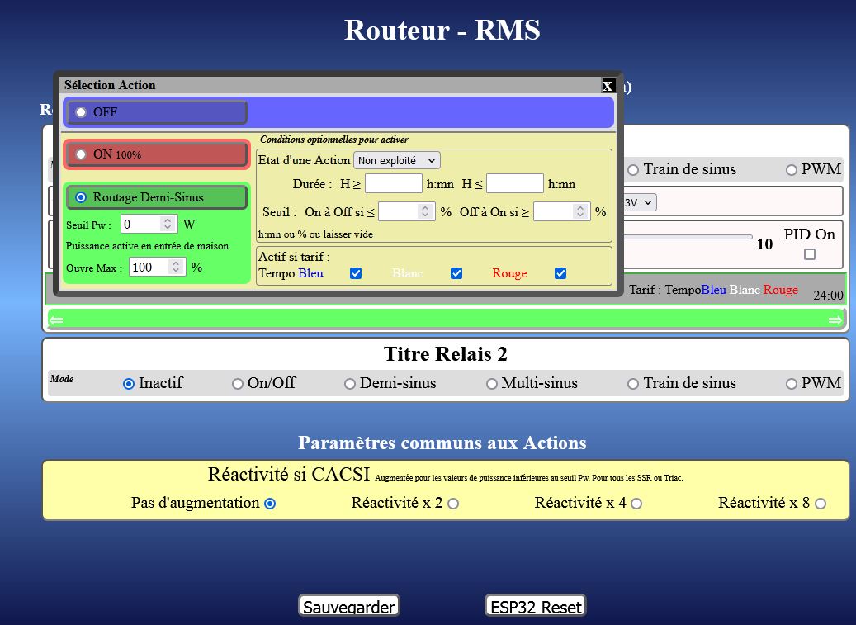Click the left arrow on green bar
This screenshot has width=856, height=625.
tap(56, 320)
